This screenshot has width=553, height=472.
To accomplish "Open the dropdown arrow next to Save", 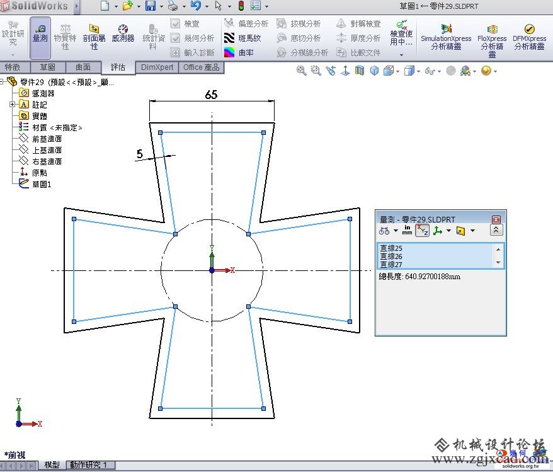I will (161, 6).
